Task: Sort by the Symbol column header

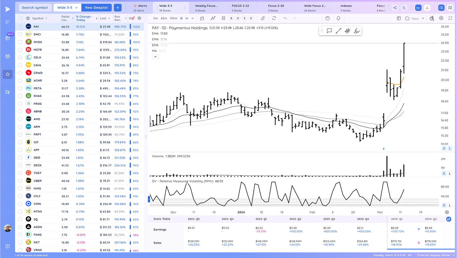Action: (x=38, y=18)
